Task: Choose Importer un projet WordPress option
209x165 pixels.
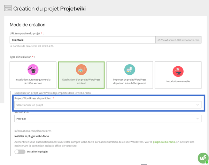Action: click(130, 75)
